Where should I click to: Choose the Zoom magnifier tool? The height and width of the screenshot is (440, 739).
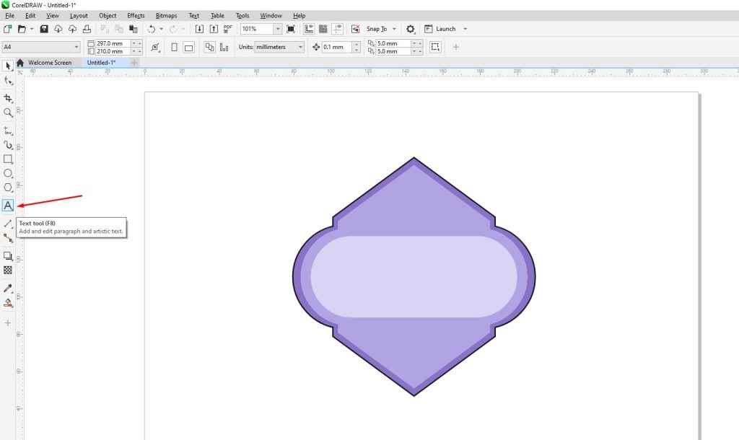(x=8, y=113)
